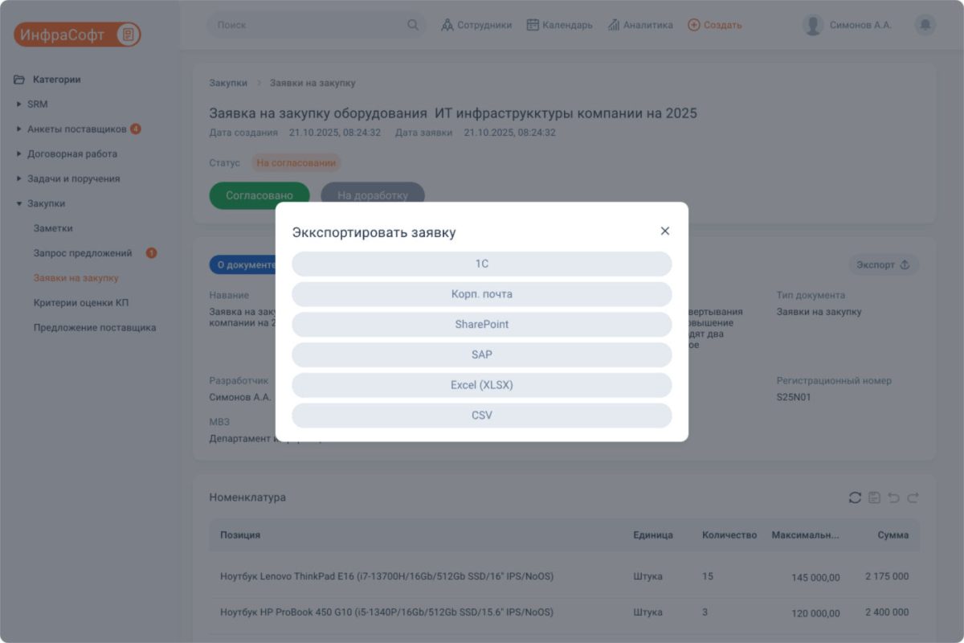Open Аналитика from top bar
This screenshot has width=964, height=643.
click(640, 25)
